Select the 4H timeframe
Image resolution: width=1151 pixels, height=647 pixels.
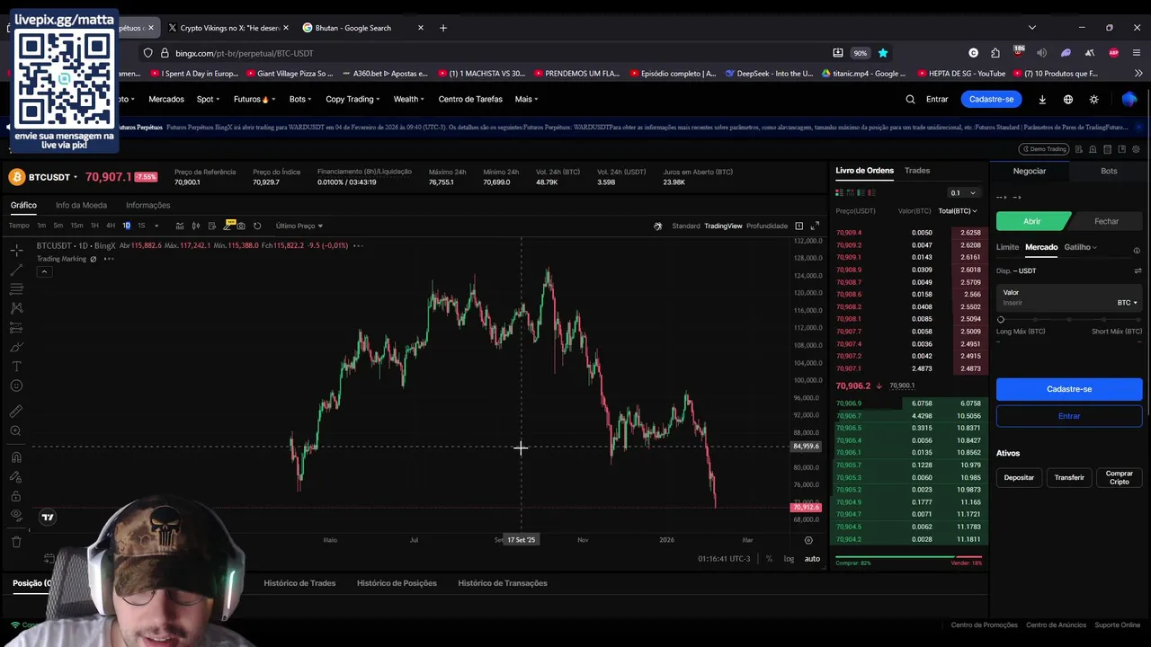(111, 226)
